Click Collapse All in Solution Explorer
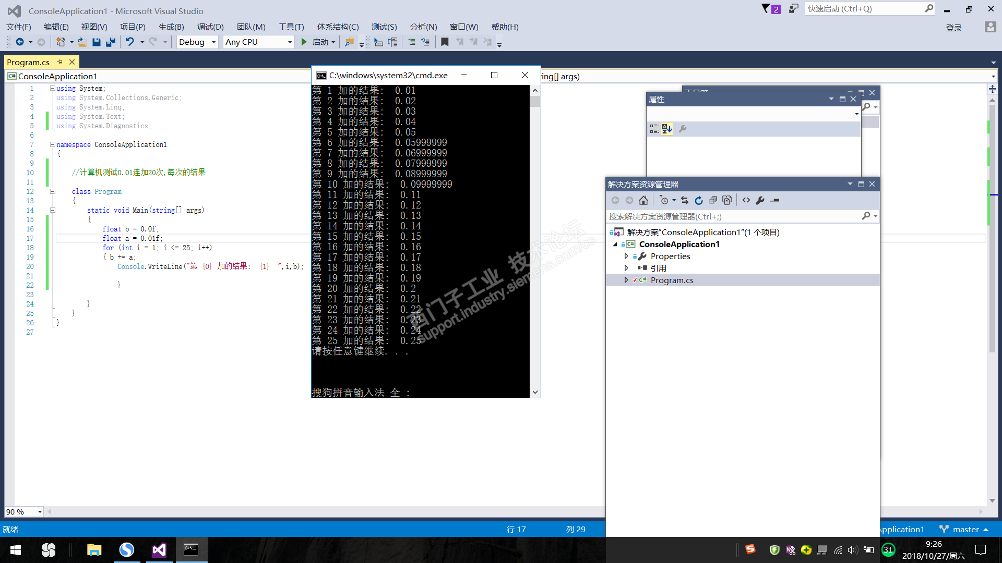The width and height of the screenshot is (1002, 563). (713, 200)
